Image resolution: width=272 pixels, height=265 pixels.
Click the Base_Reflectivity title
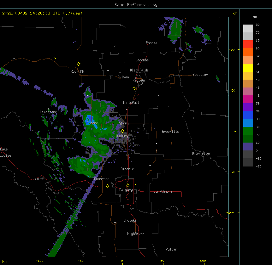coord(136,5)
